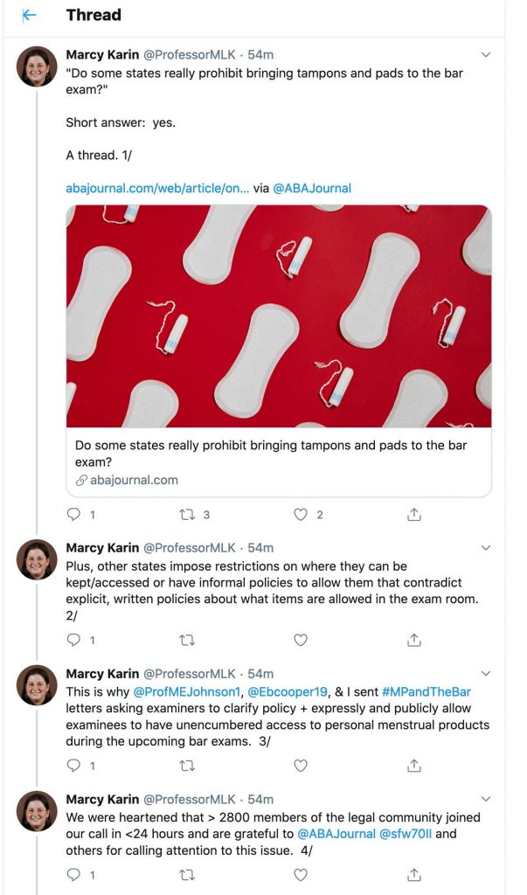Open @ABAJournal mention in first tweet
527x895 pixels.
pos(312,188)
